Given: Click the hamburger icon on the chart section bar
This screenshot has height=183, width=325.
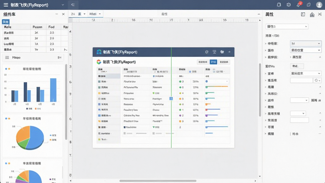Looking at the screenshot, I should pyautogui.click(x=7, y=58).
